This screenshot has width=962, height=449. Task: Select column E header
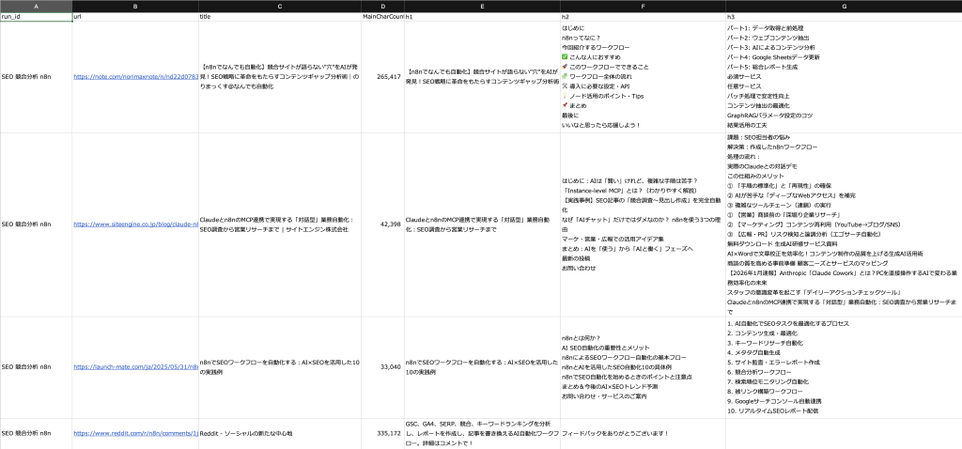[482, 7]
